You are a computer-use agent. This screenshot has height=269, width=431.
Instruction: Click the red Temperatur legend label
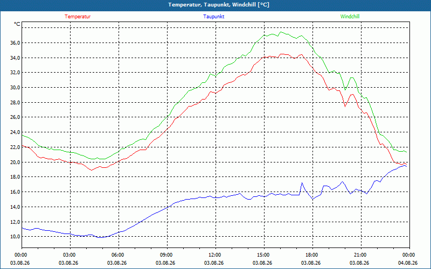78,17
